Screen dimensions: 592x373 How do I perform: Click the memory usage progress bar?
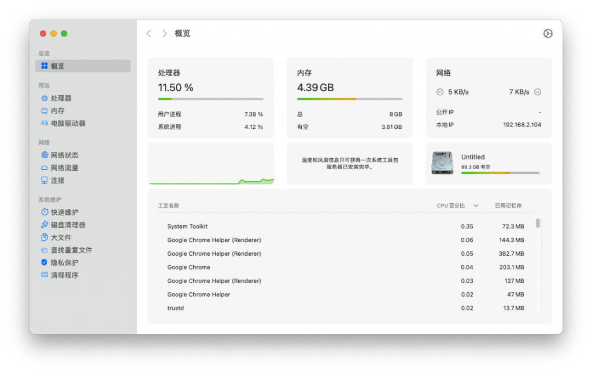[x=350, y=99]
